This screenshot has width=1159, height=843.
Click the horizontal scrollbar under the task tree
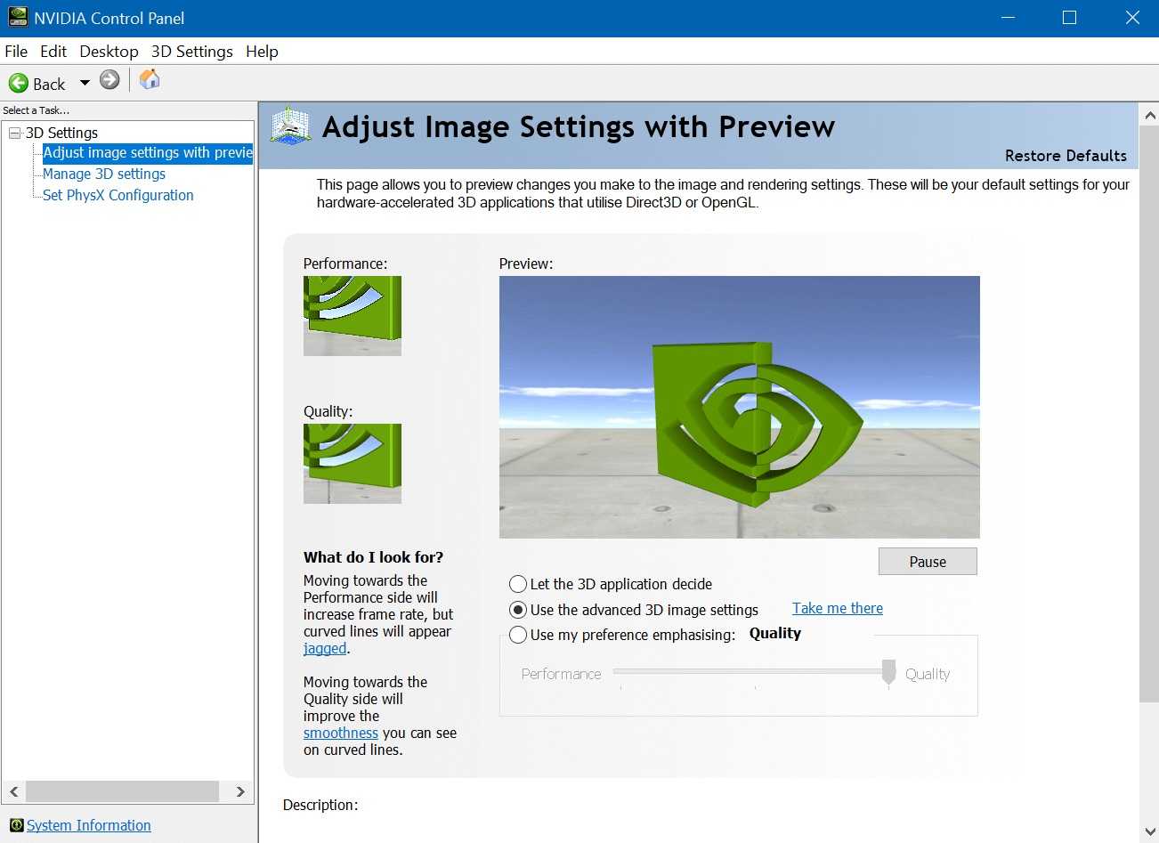coord(123,791)
